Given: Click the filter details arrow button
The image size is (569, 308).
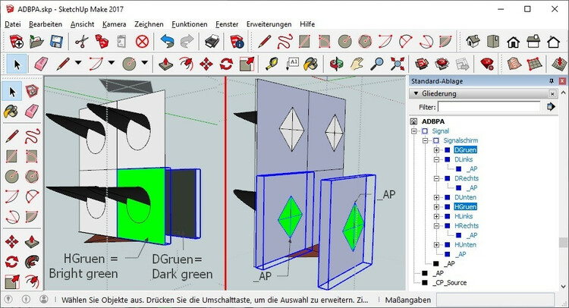Looking at the screenshot, I should 551,107.
